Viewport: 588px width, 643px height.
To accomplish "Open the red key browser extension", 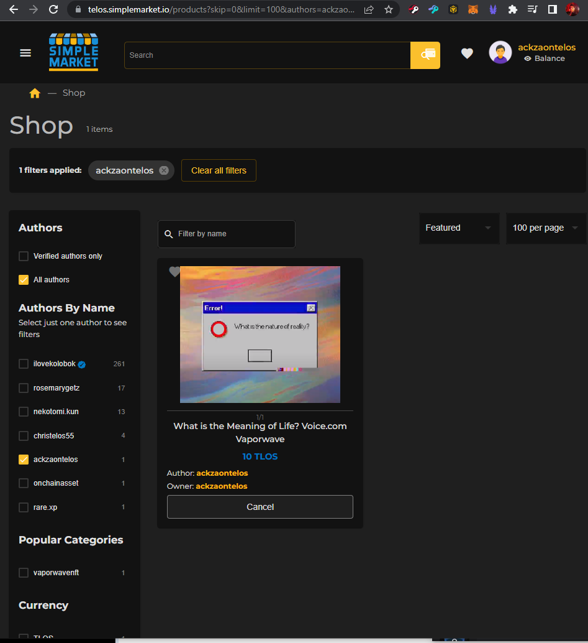I will (x=414, y=9).
